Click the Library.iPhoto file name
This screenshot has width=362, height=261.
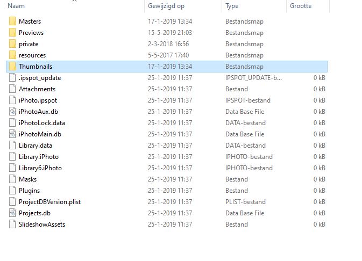[39, 157]
